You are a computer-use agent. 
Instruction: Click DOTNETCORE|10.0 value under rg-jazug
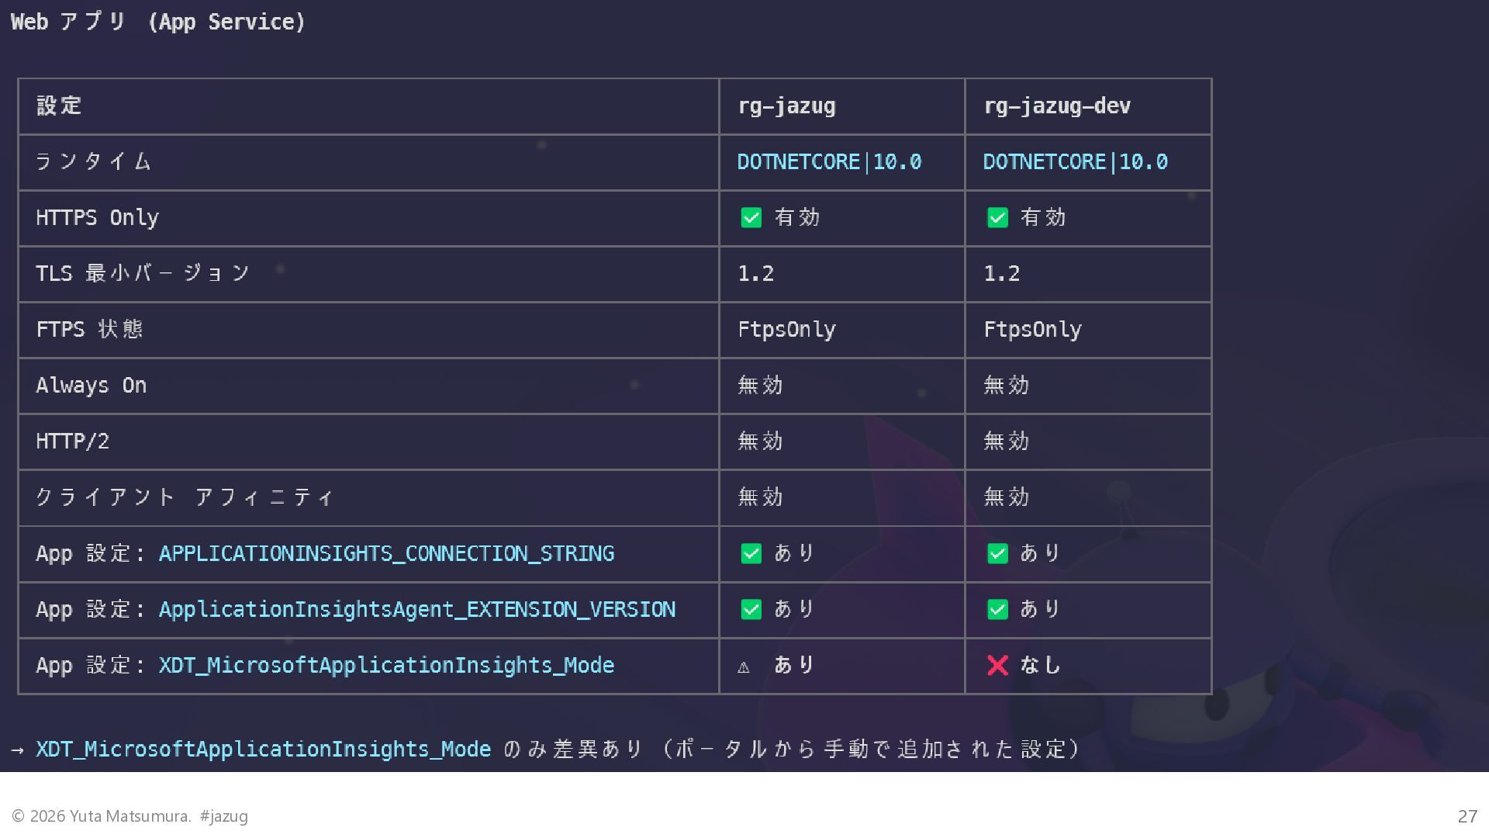(x=828, y=162)
